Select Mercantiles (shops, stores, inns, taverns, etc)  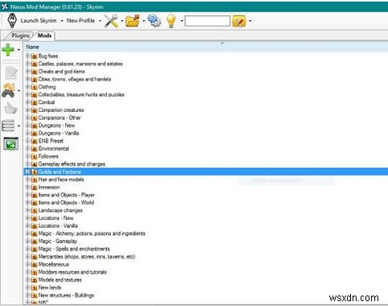pos(87,257)
